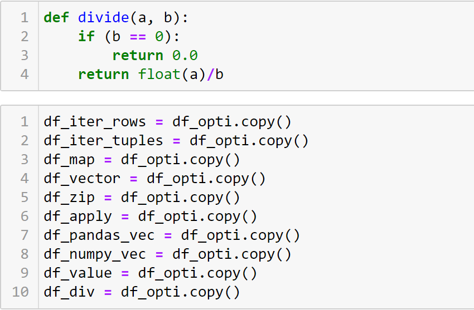Click the df_vector variable name
Image resolution: width=474 pixels, height=310 pixels.
tap(82, 179)
